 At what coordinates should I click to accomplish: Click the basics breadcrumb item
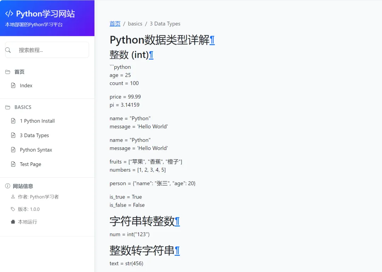tap(135, 24)
